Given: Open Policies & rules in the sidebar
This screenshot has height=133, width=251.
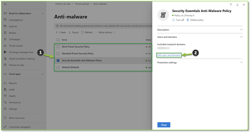Looking at the screenshot, I should click(x=16, y=65).
